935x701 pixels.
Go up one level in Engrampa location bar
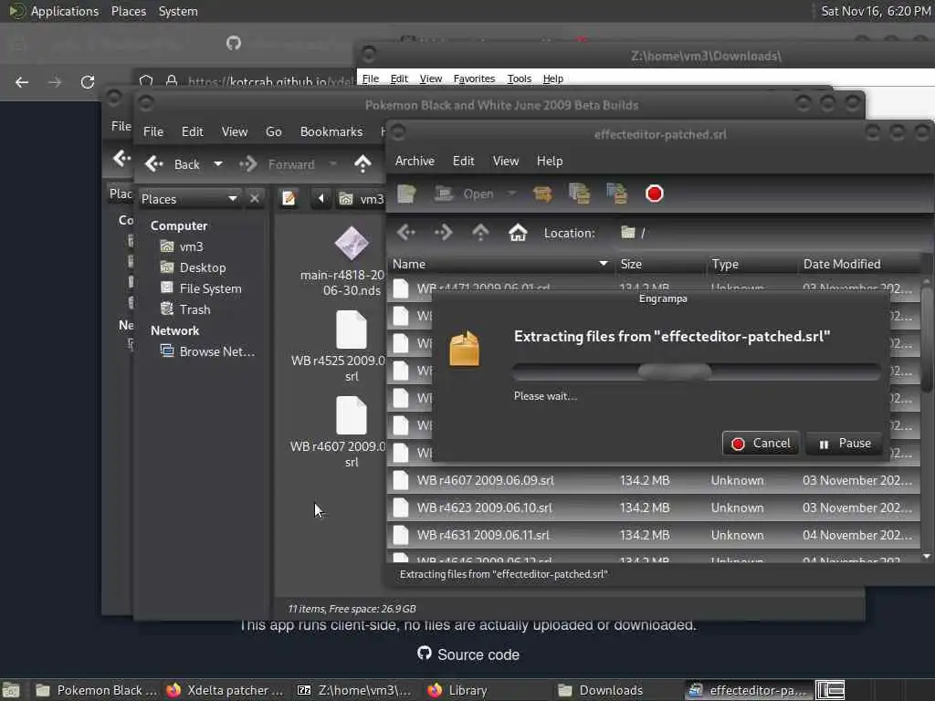tap(480, 233)
